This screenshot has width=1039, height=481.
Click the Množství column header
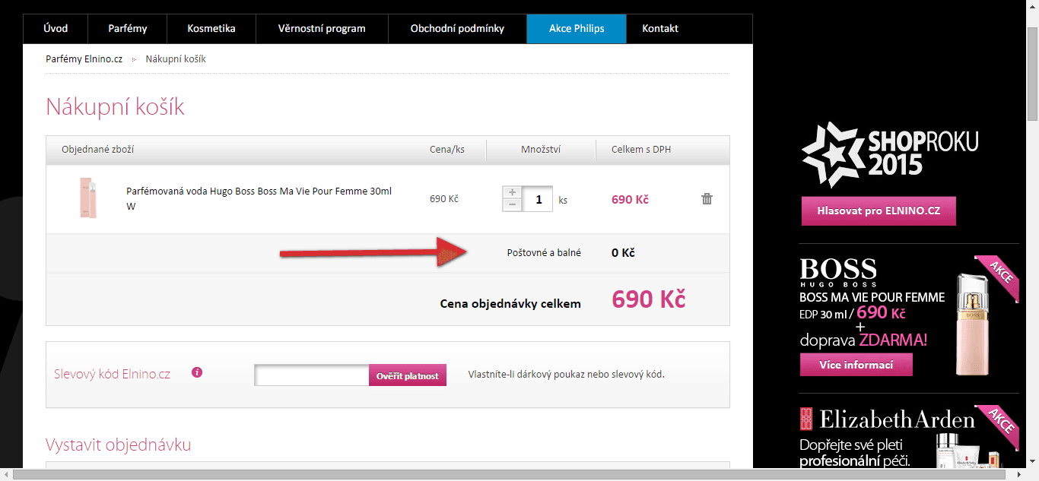click(x=541, y=150)
